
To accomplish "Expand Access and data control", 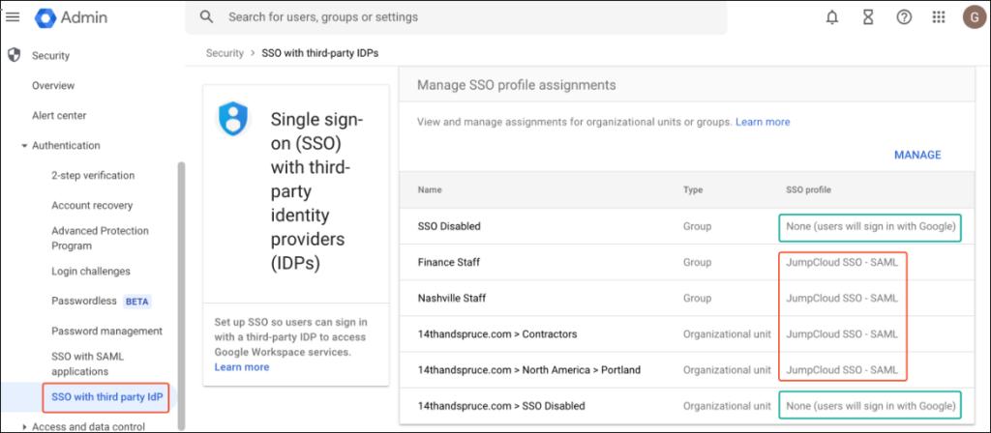I will 24,426.
